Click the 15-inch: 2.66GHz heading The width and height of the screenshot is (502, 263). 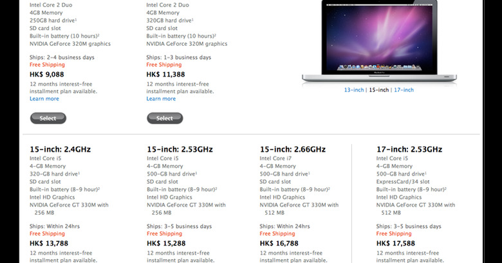293,149
